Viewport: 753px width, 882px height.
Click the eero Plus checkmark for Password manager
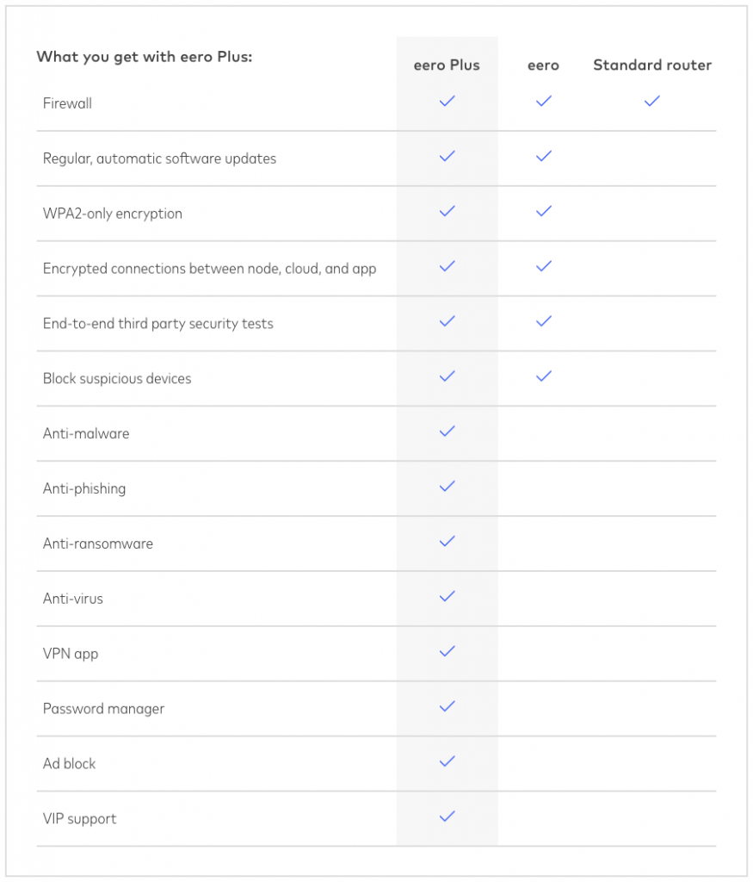tap(447, 706)
